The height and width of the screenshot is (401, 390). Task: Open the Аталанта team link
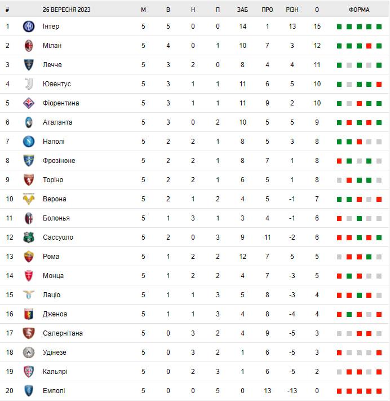click(57, 122)
